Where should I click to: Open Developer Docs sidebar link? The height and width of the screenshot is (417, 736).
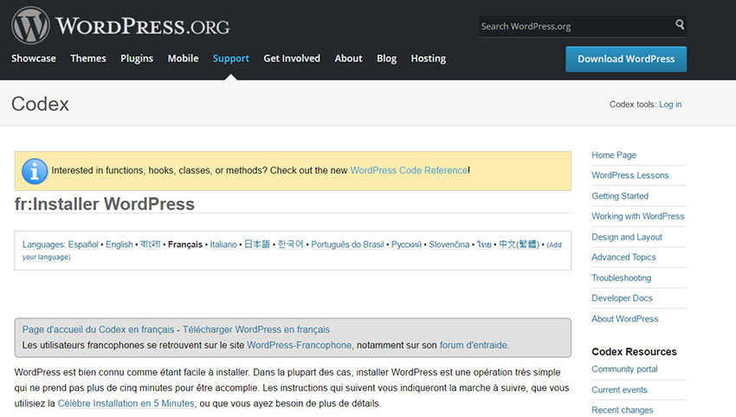(622, 298)
